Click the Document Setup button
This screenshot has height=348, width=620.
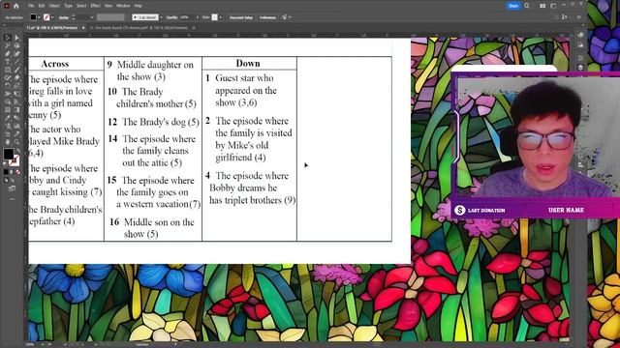[241, 17]
